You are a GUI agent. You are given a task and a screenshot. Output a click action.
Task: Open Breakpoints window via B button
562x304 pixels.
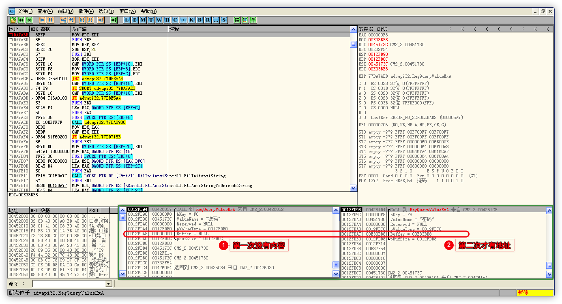tap(200, 20)
